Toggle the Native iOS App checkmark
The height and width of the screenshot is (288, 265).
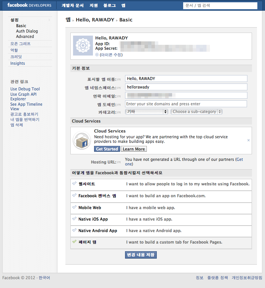point(74,219)
